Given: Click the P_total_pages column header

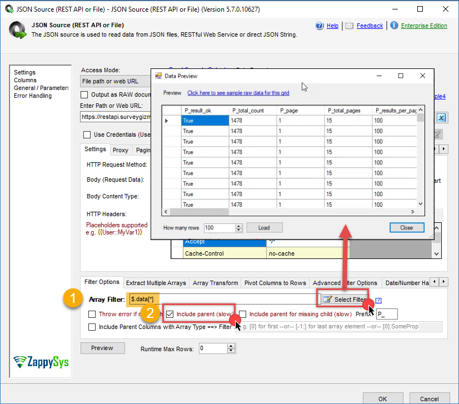Looking at the screenshot, I should pyautogui.click(x=348, y=111).
